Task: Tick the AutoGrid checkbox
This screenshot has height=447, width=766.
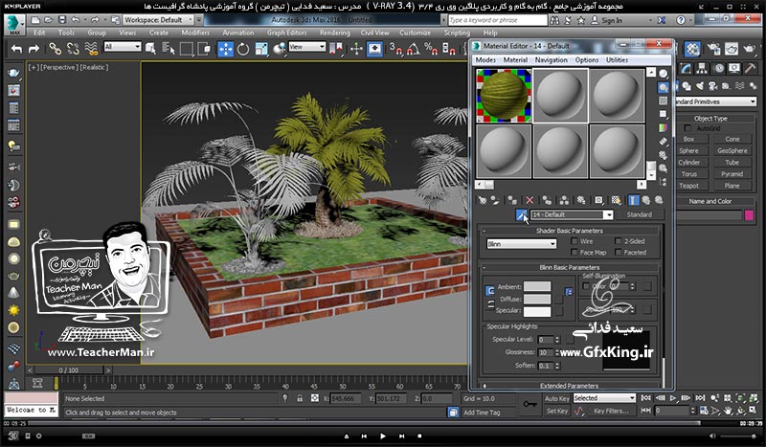Action: [687, 128]
